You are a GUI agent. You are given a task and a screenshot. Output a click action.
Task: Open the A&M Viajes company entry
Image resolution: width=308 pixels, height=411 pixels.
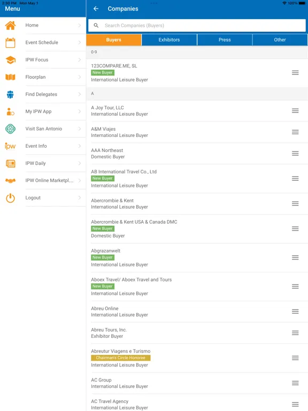click(x=197, y=132)
